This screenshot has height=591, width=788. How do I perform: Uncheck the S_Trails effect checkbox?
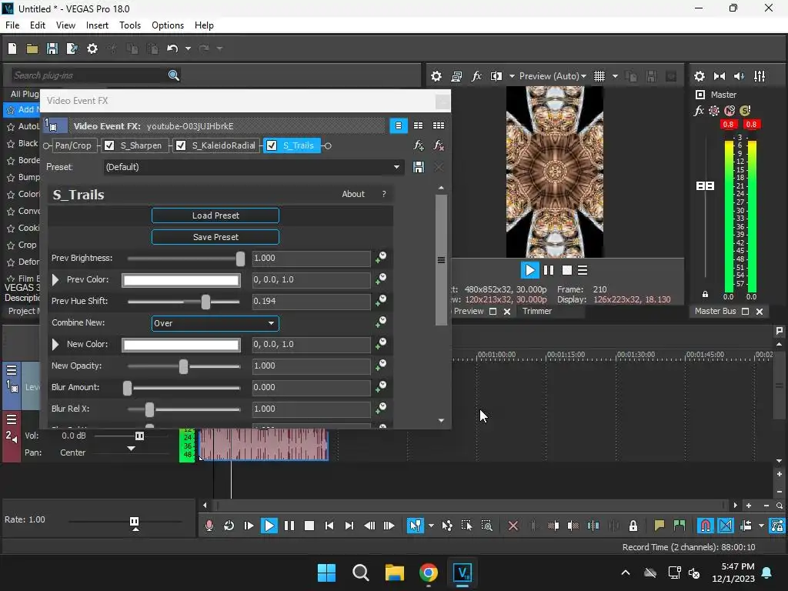272,145
